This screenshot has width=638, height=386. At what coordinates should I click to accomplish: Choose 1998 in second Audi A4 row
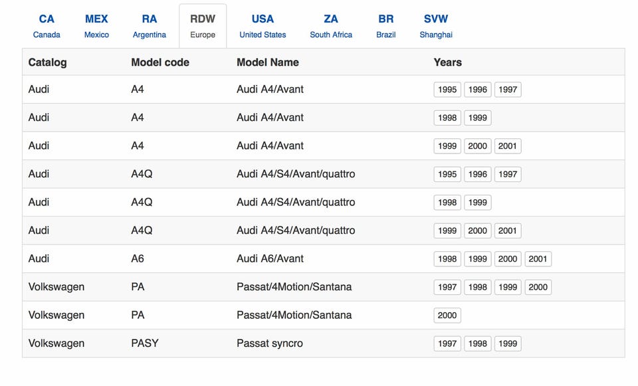(447, 118)
